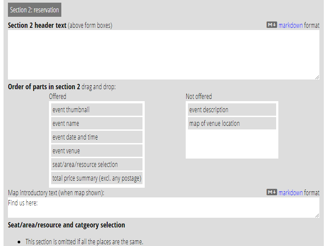326x246 pixels.
Task: Grab resize handle of map intro textarea
Action: pyautogui.click(x=317, y=216)
